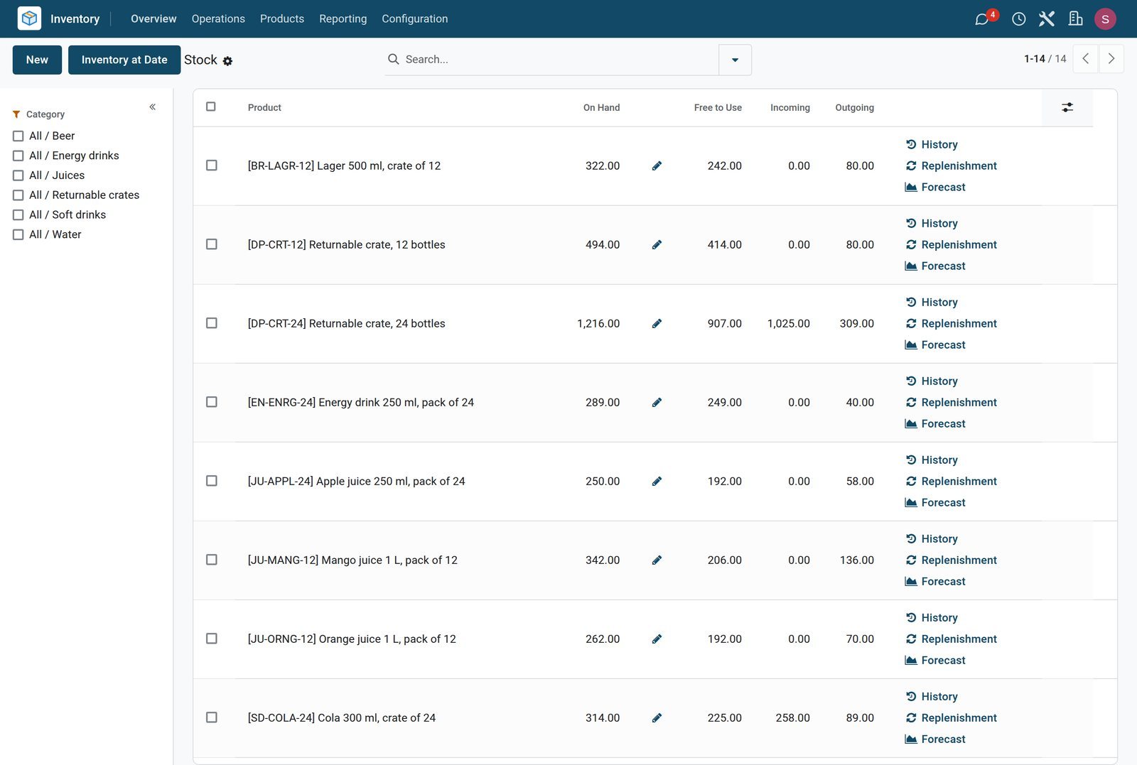Open the Operations menu
The width and height of the screenshot is (1137, 765).
[x=218, y=19]
